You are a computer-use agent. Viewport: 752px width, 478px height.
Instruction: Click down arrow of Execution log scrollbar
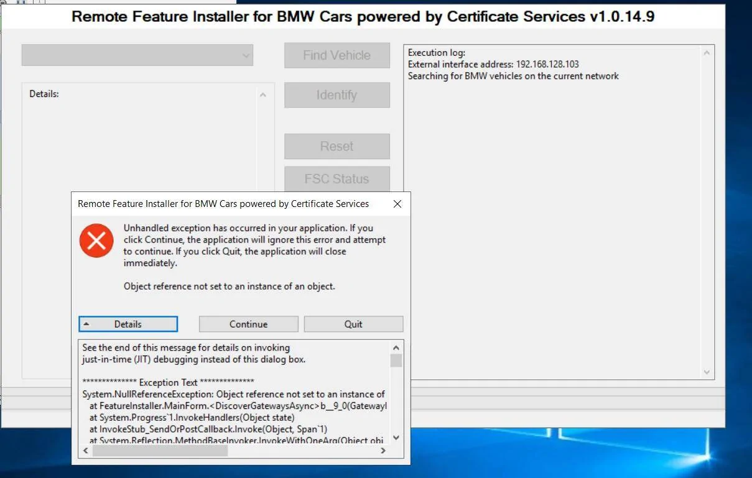707,372
